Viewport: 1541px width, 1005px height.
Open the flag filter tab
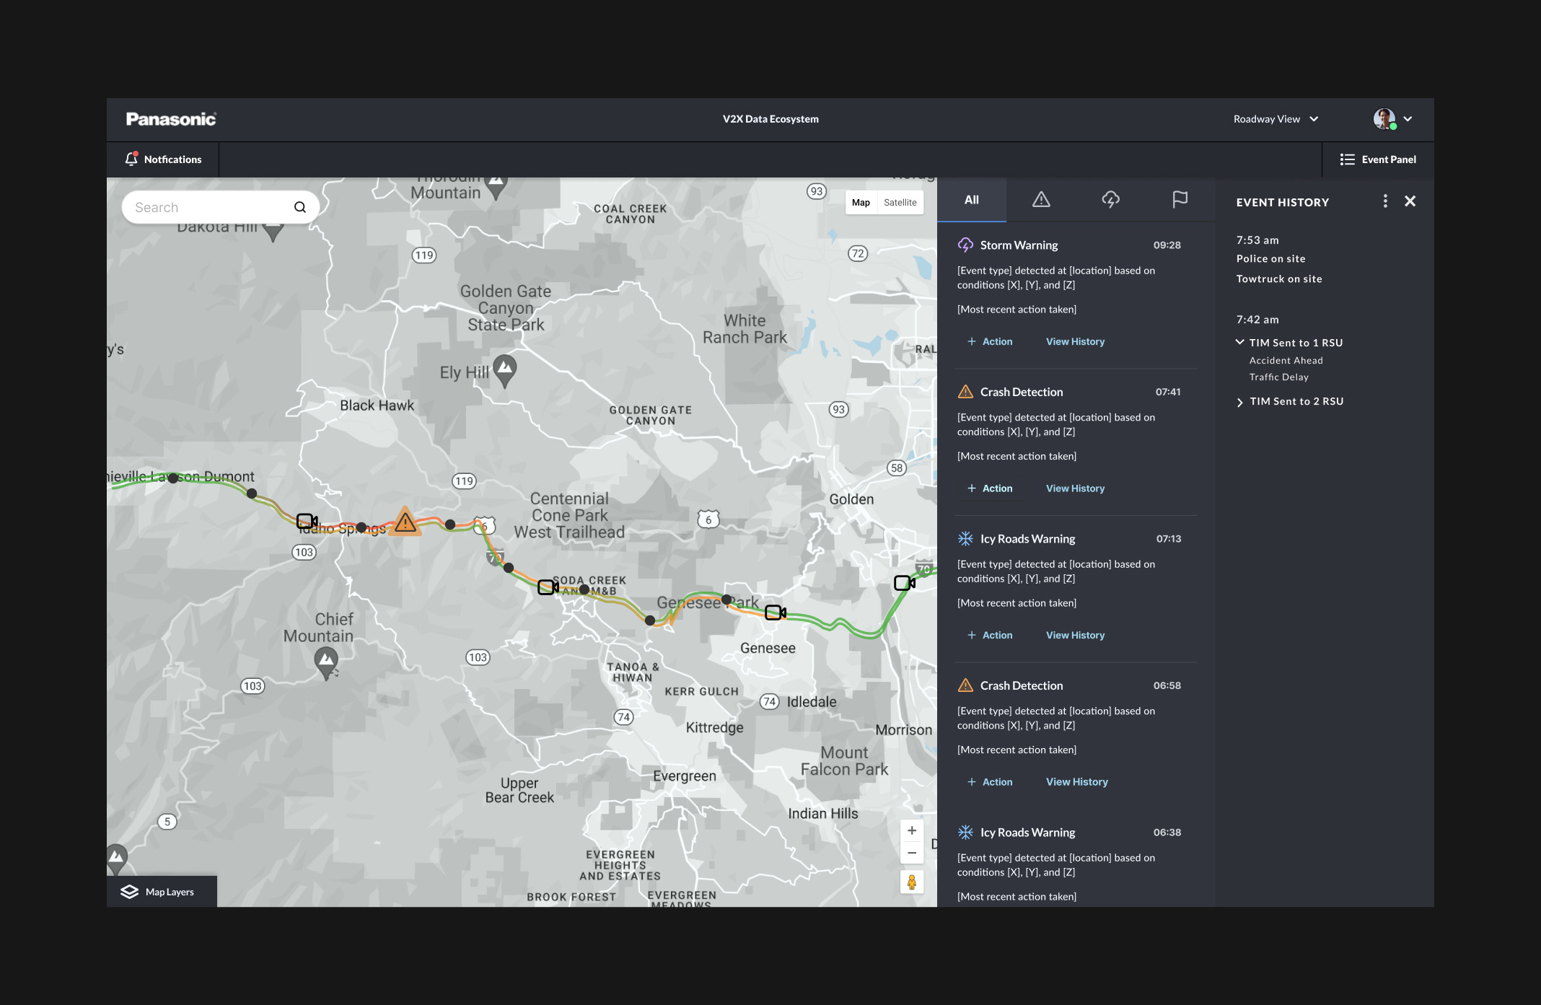[1180, 200]
